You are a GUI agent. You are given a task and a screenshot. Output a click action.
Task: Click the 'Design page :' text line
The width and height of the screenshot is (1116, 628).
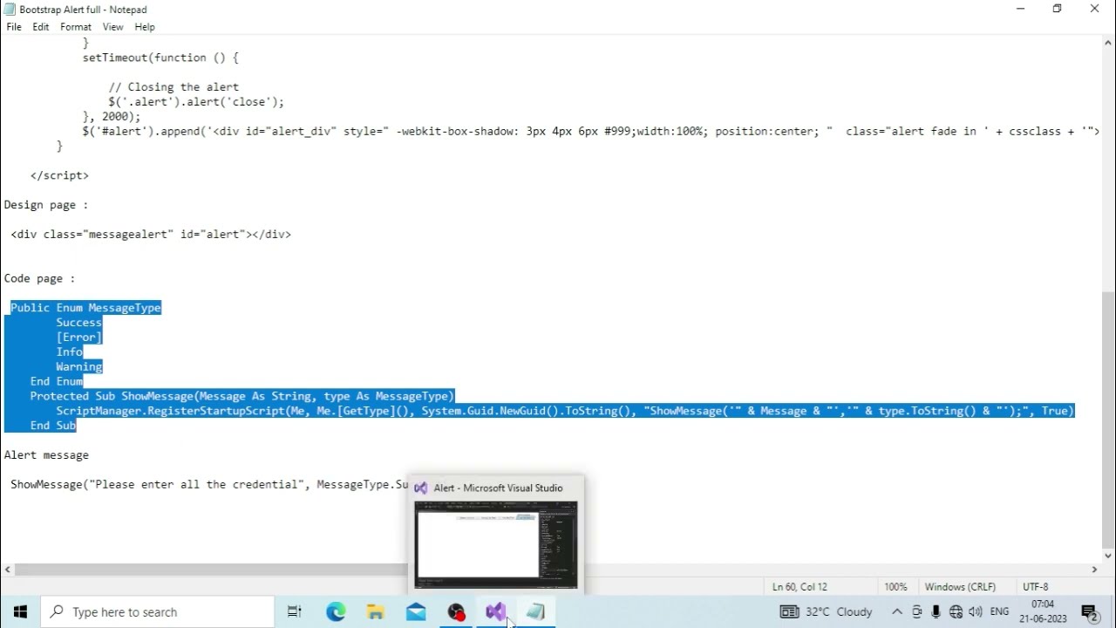coord(46,205)
